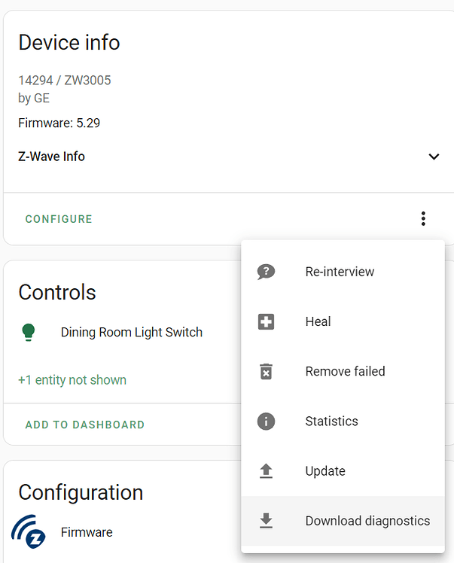Expand Z-Wave Info using the chevron arrow
Image resolution: width=454 pixels, height=563 pixels.
434,157
